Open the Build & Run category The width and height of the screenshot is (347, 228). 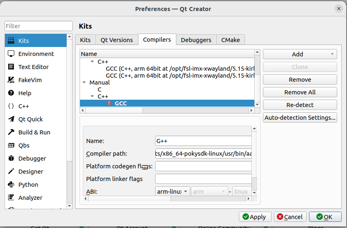click(x=34, y=132)
